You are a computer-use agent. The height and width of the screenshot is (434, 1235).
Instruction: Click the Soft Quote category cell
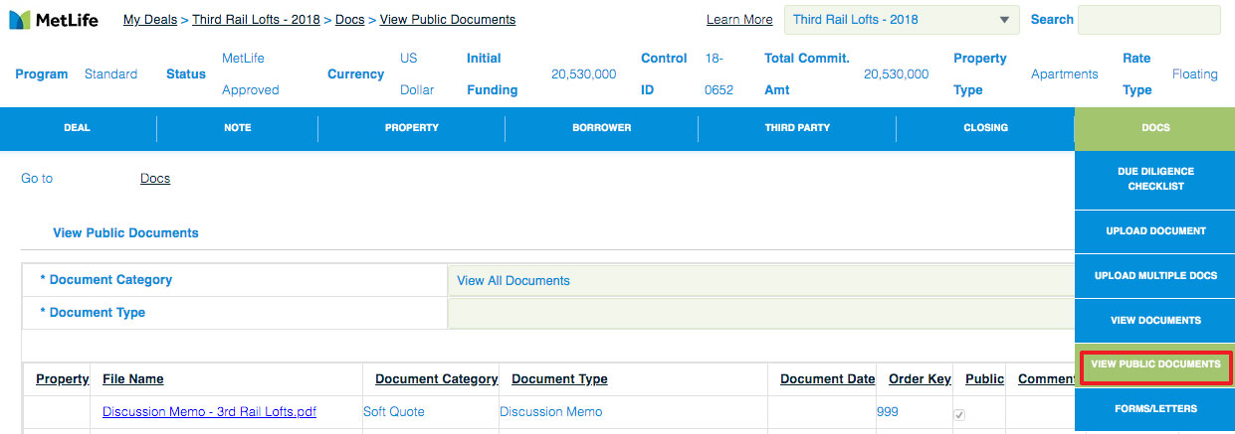(393, 412)
